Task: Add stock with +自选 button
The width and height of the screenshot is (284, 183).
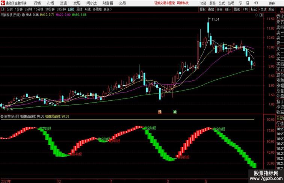Action: [x=263, y=9]
